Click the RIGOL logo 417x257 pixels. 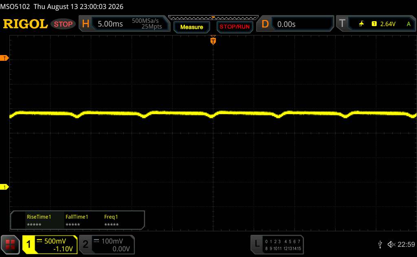click(x=25, y=24)
